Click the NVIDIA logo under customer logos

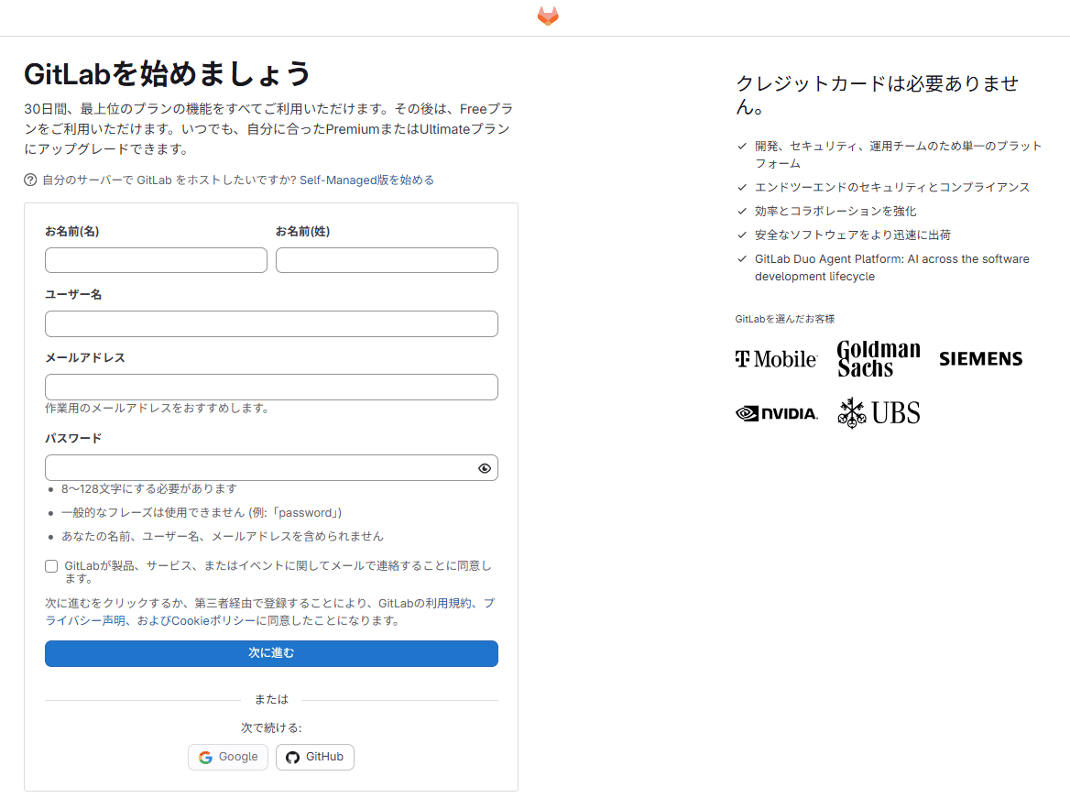pos(776,412)
